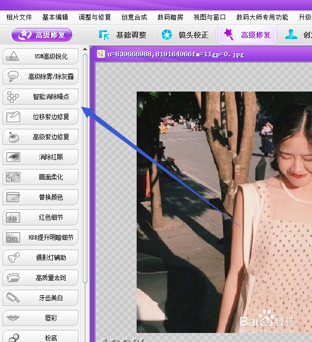The image size is (312, 342).
Task: Select 替换颜色 tool
Action: pyautogui.click(x=40, y=197)
